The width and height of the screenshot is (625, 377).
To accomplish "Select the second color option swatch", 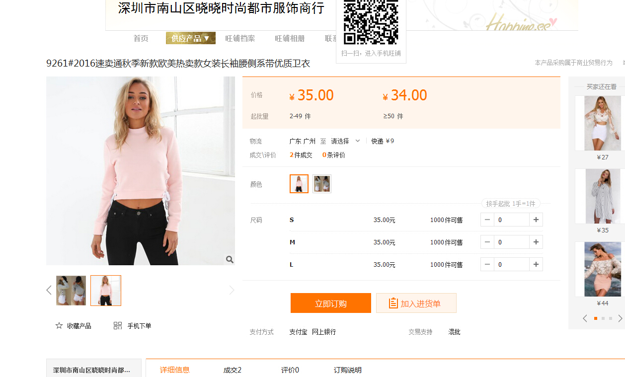I will coord(322,184).
